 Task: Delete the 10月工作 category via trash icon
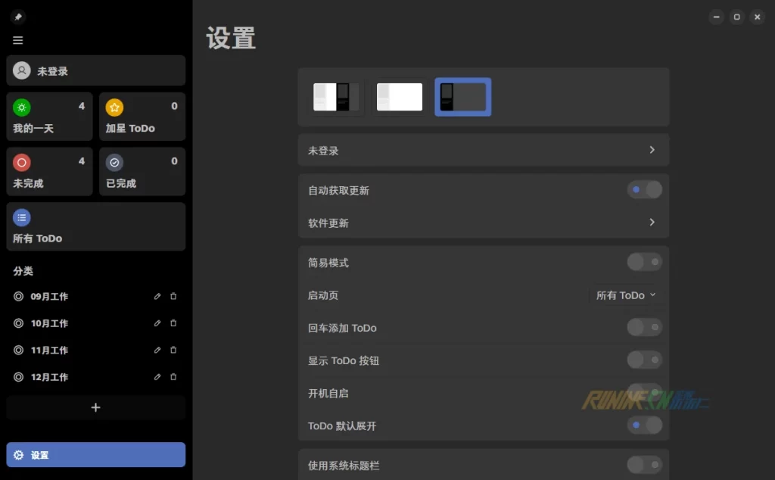[x=173, y=323]
